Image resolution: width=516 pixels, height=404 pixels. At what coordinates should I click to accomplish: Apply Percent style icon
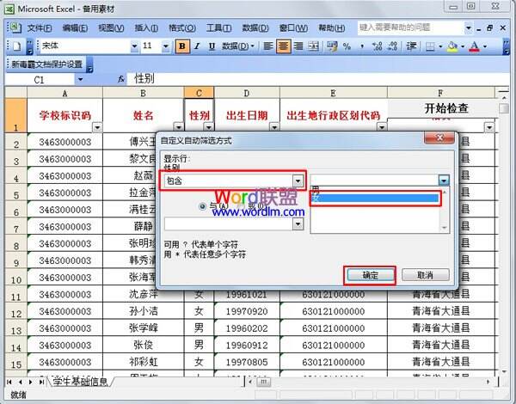tap(347, 46)
